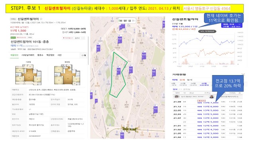255x143 pixels.
Task: Click the 매매 11억 listing price
Action: [x=17, y=46]
